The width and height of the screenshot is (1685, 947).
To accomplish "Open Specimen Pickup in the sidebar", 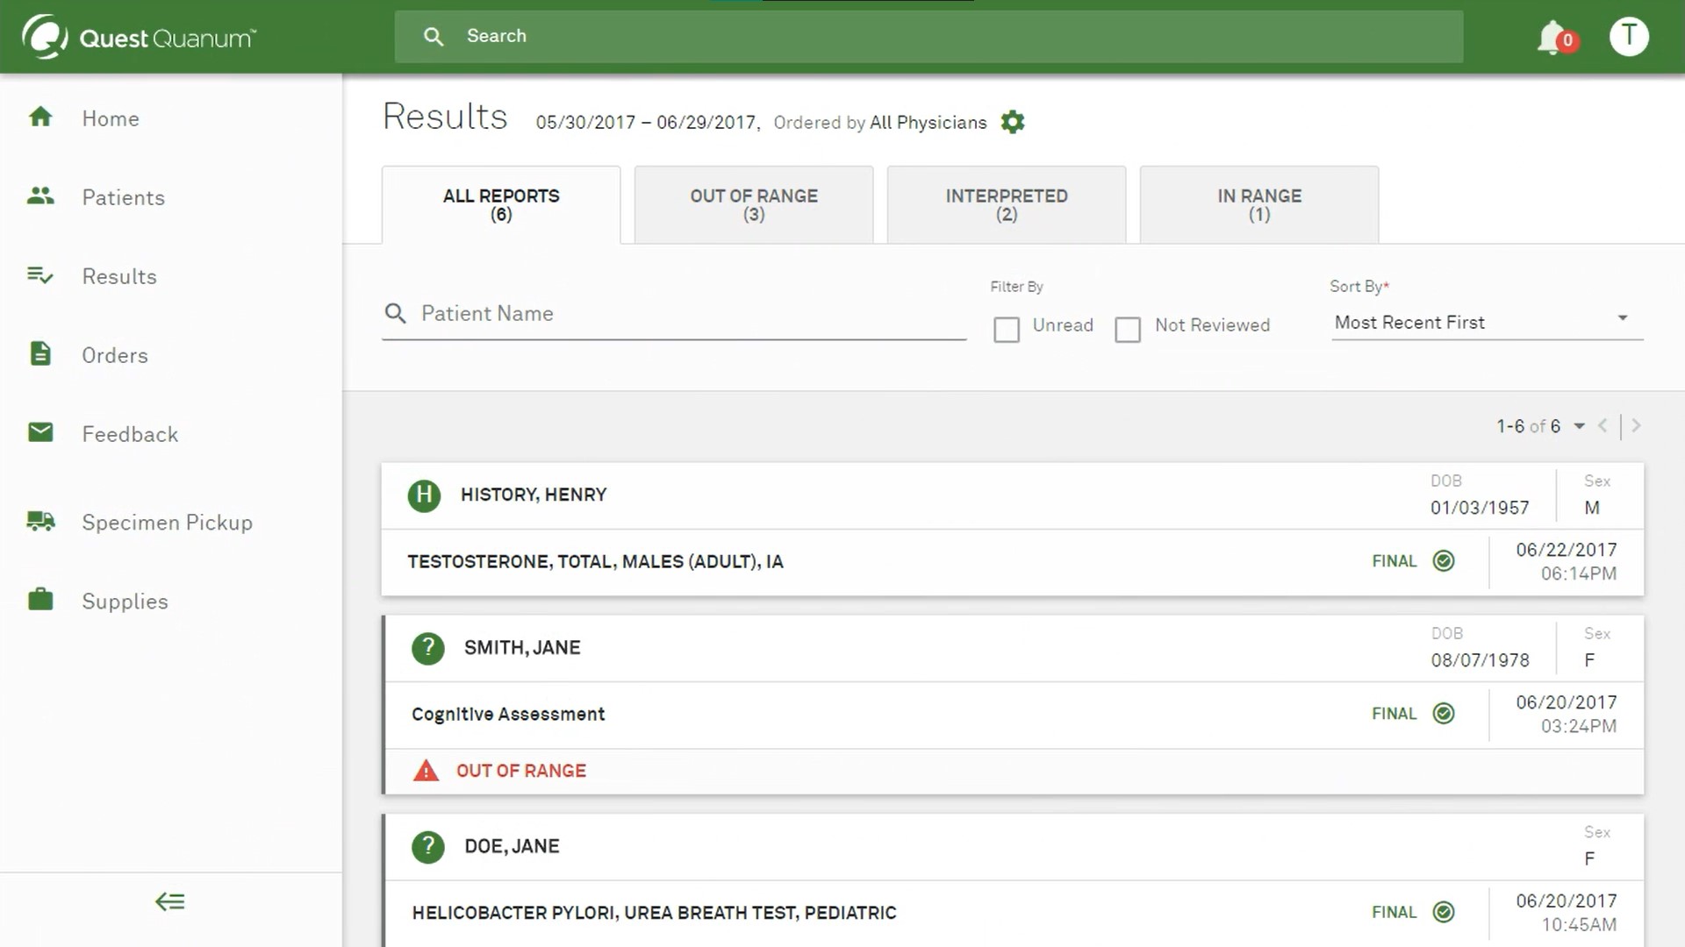I will tap(168, 523).
